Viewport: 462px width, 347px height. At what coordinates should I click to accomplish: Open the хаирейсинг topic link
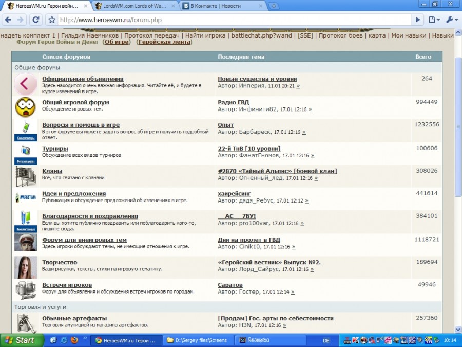pyautogui.click(x=234, y=194)
